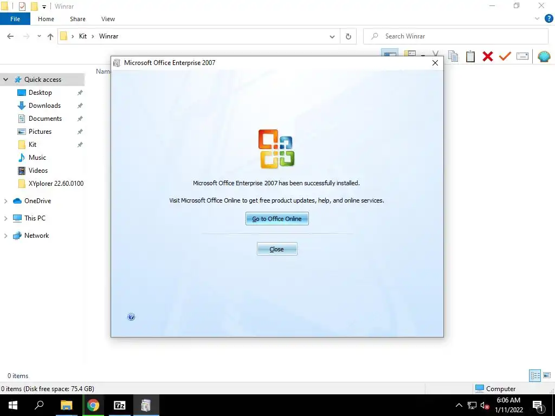The width and height of the screenshot is (555, 416).
Task: Open the notification center icon
Action: click(538, 405)
